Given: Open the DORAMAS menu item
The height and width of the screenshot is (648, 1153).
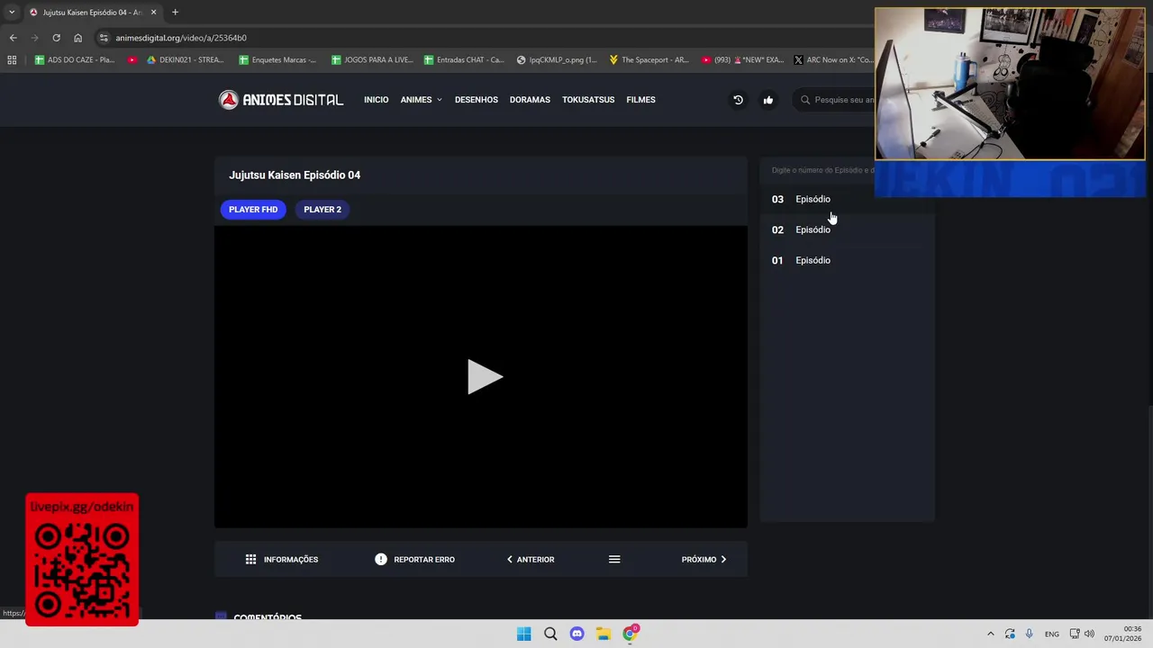Looking at the screenshot, I should (x=530, y=100).
